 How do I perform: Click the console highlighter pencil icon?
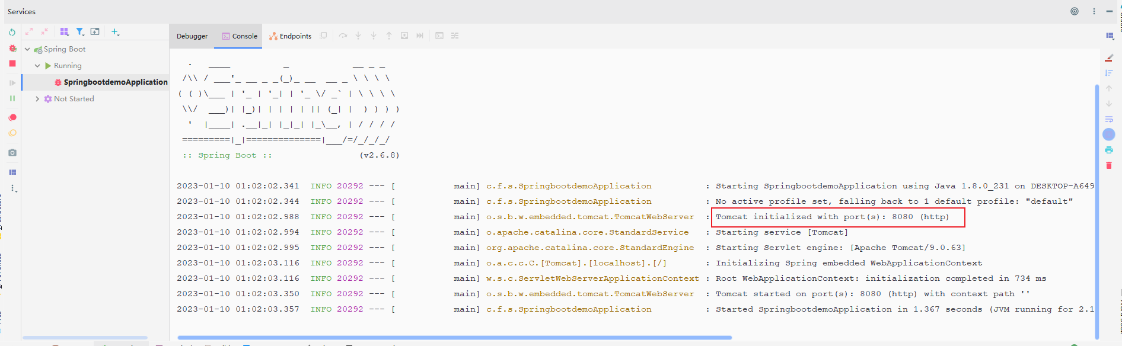1109,57
